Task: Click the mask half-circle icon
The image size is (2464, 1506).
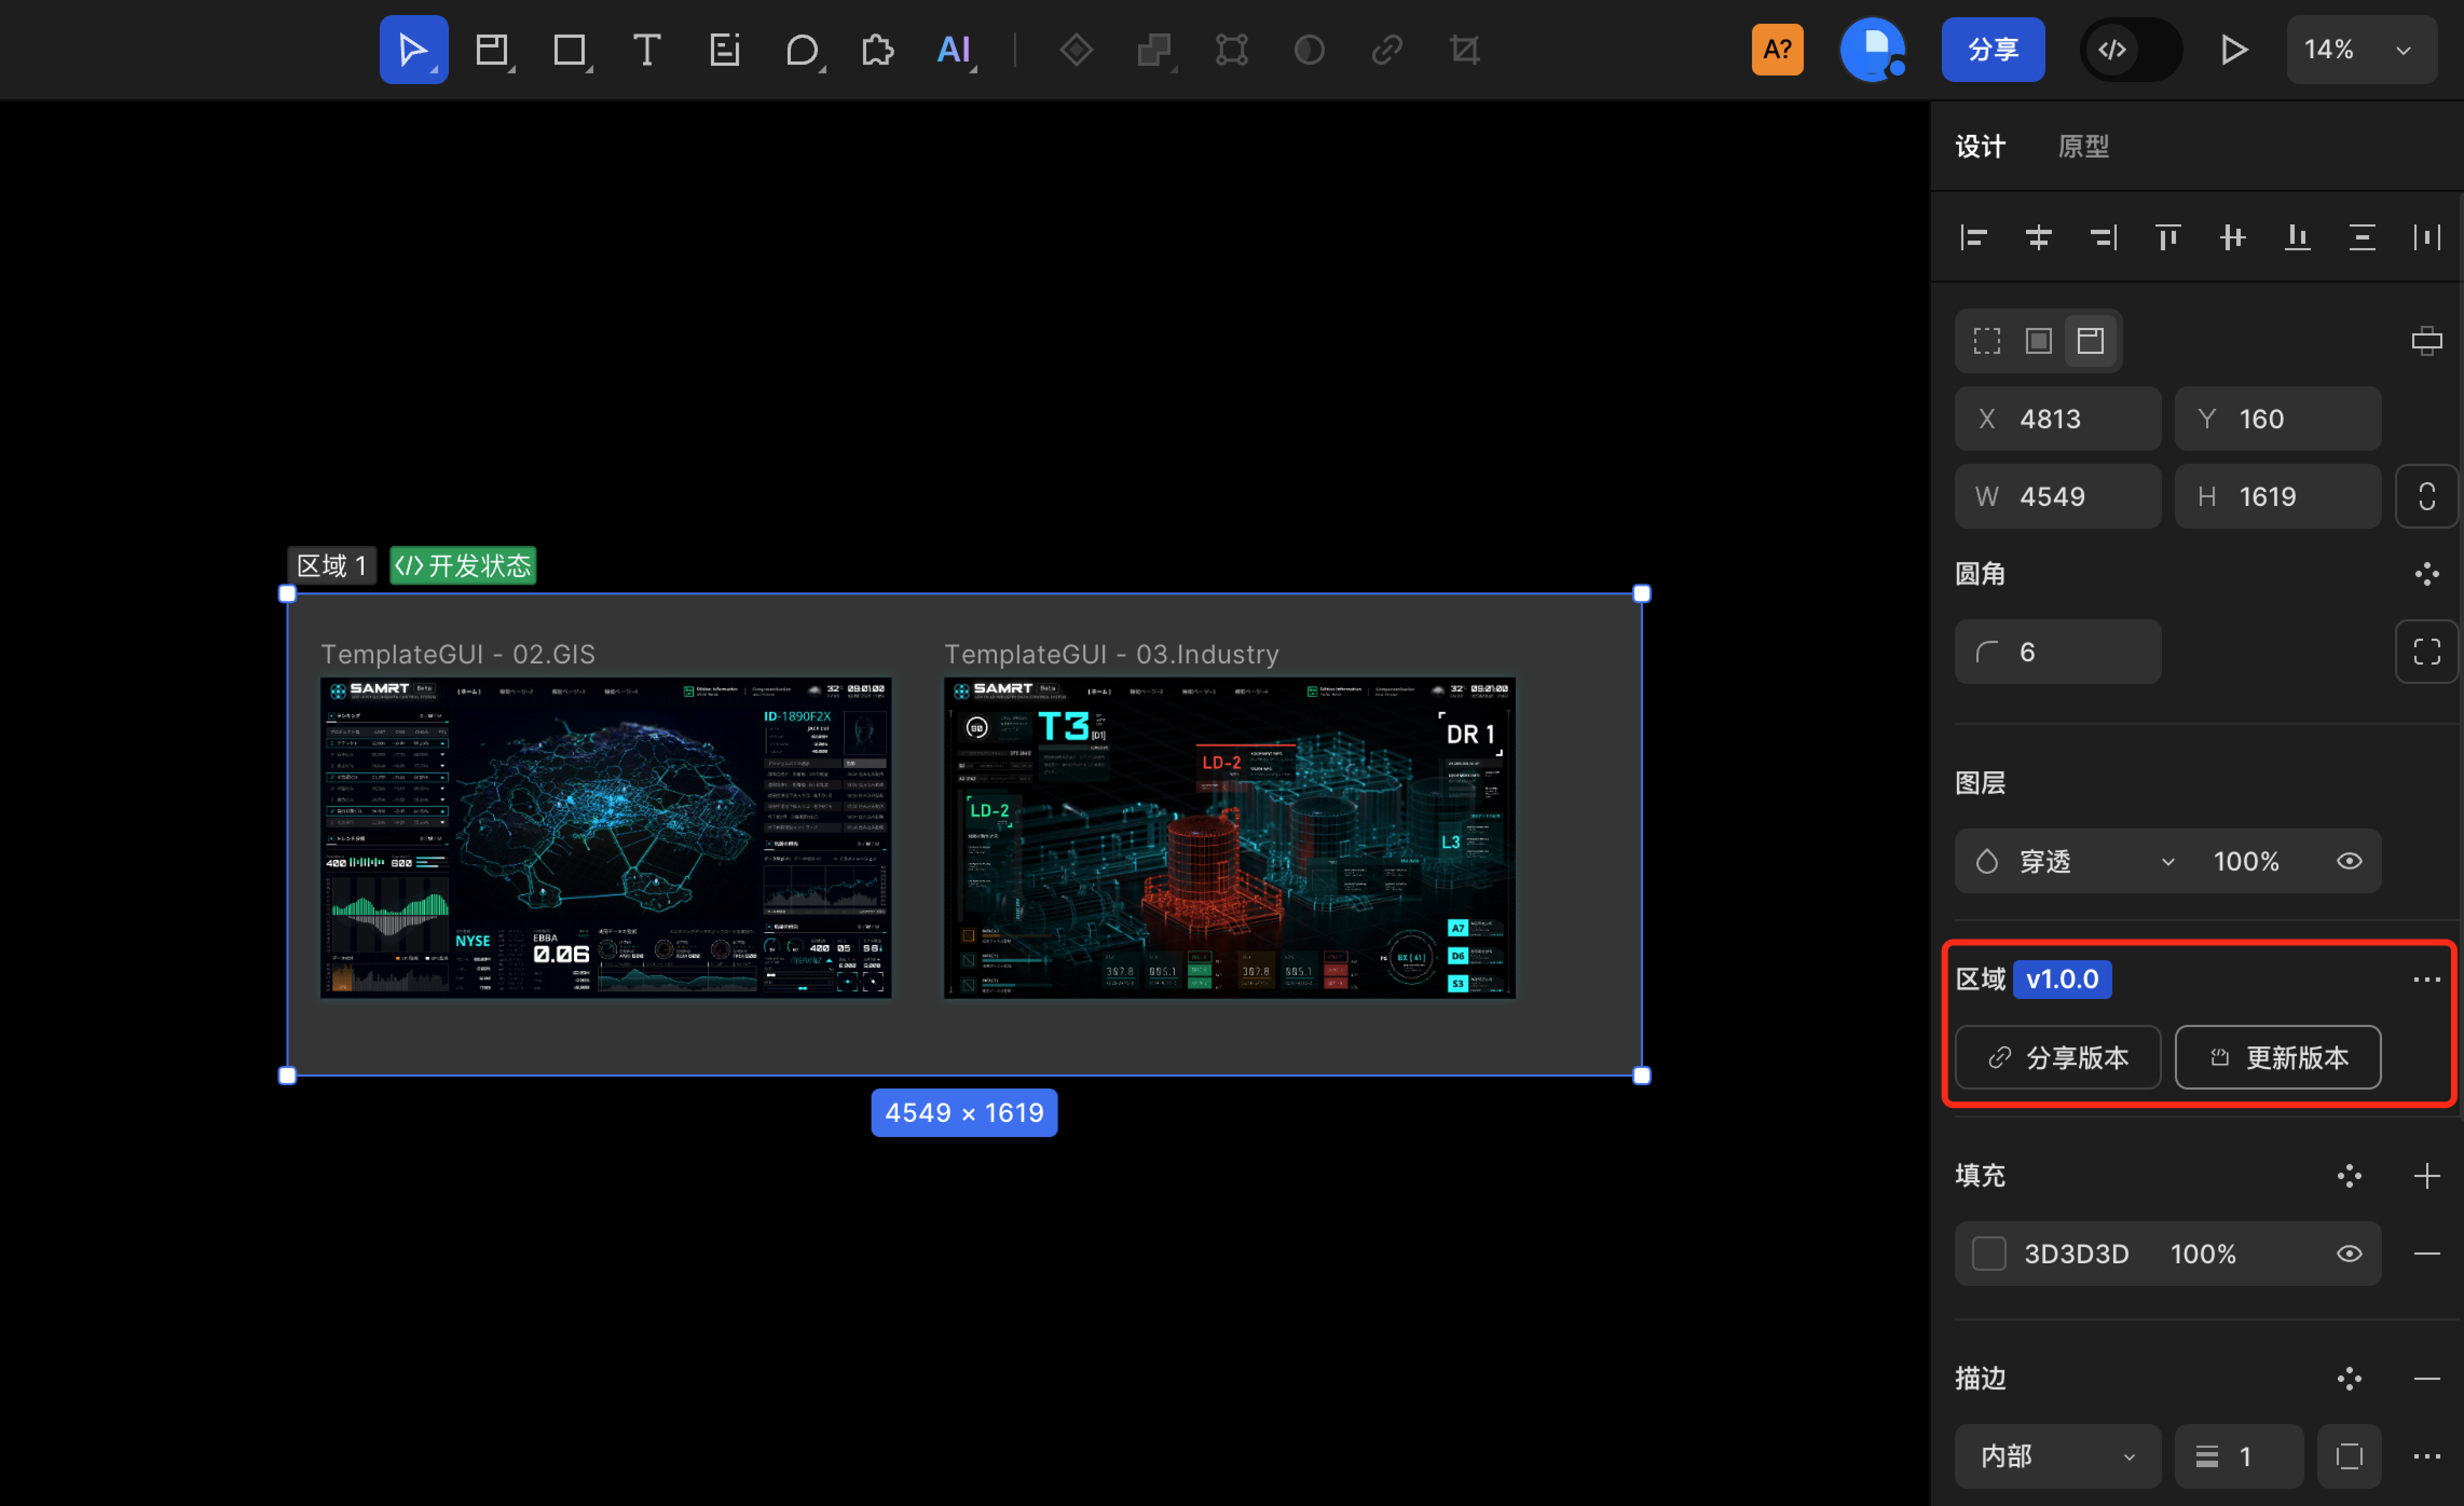Action: [1309, 50]
